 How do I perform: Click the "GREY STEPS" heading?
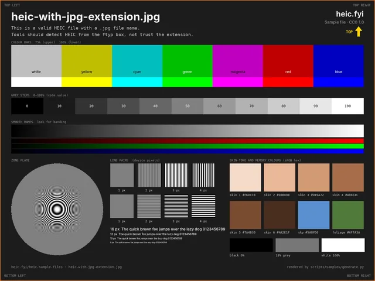[x=21, y=95]
